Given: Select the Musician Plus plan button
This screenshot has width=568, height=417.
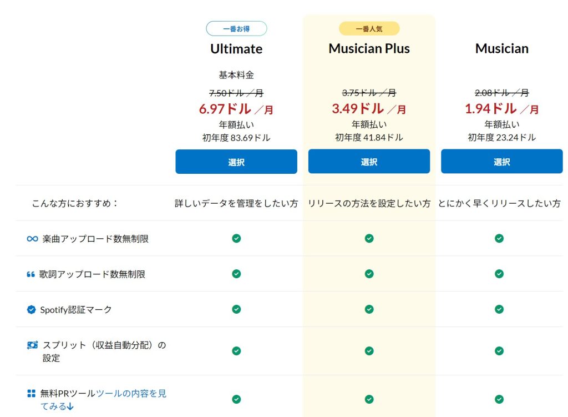Looking at the screenshot, I should (x=369, y=162).
